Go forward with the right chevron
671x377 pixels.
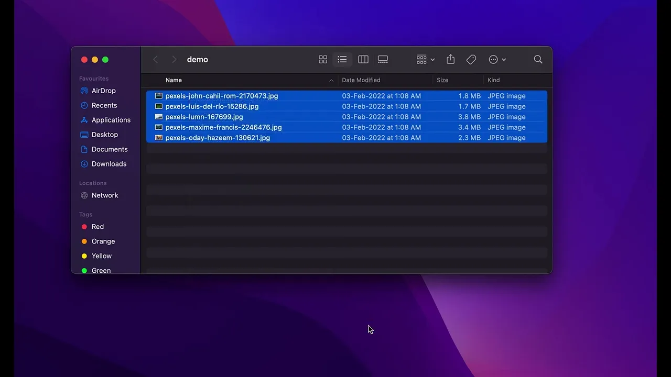[x=174, y=60]
